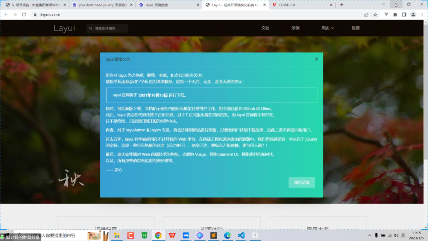Switch to the 项目实施 browser tab
Viewport: 428px width, 241px height.
point(36,5)
